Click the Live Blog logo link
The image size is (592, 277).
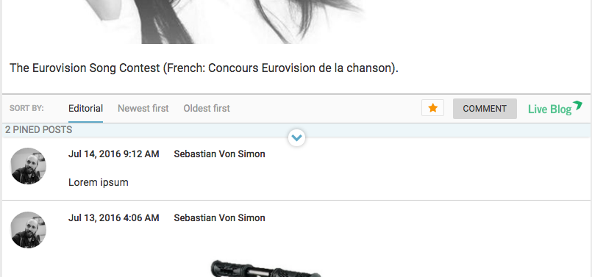click(555, 108)
